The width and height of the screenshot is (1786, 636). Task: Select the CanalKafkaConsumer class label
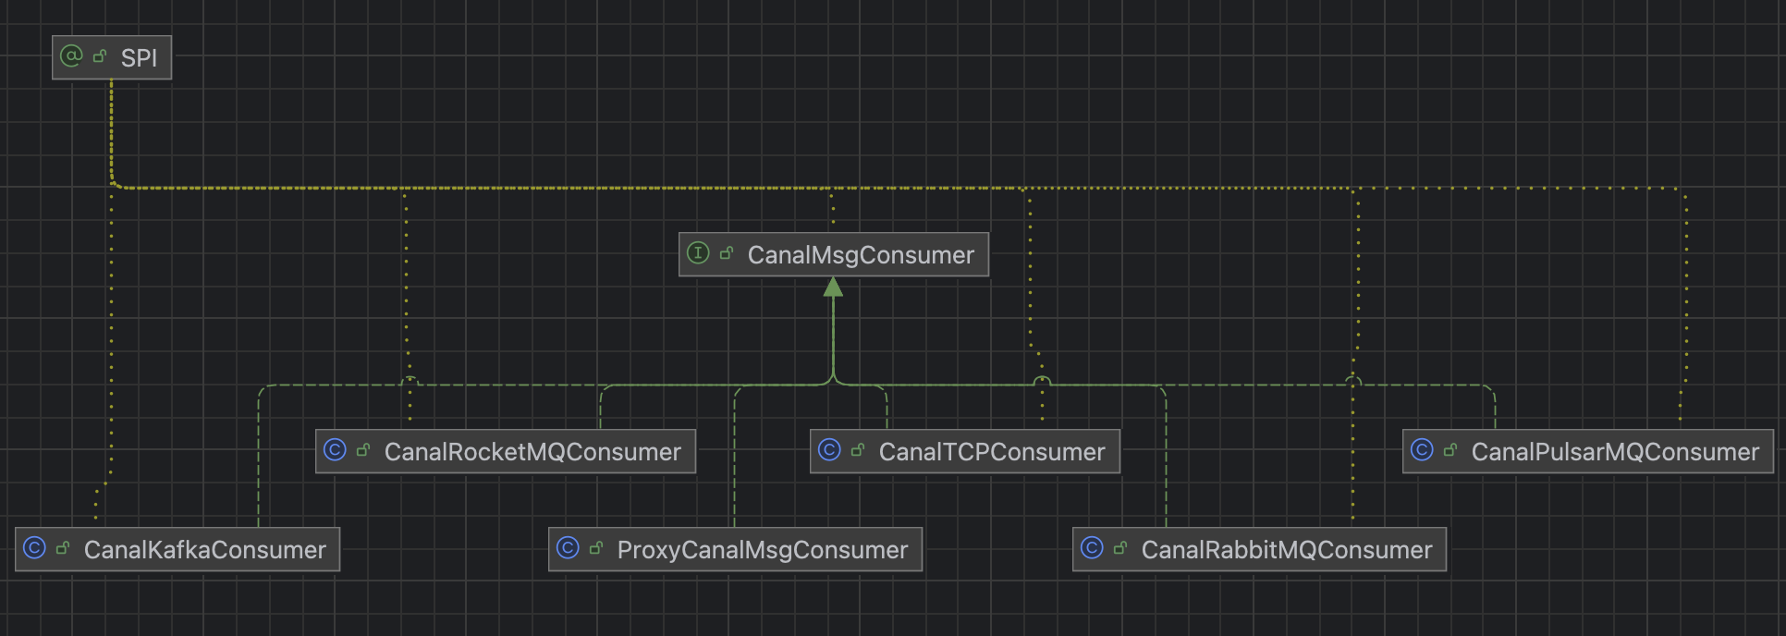(204, 550)
